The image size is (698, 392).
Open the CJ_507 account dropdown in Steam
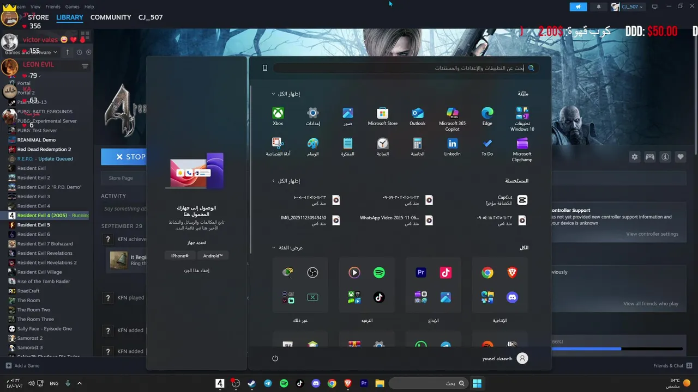tap(627, 7)
